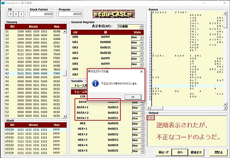Select memory row 53 with hex 0035
The width and height of the screenshot is (230, 158).
[34, 116]
